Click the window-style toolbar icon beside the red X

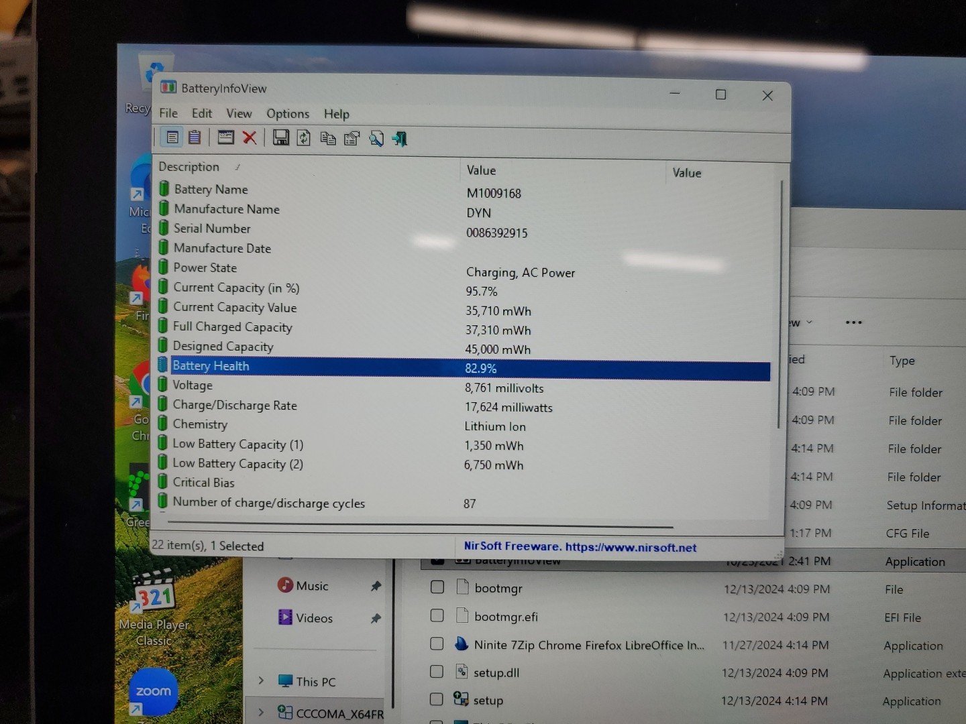(x=226, y=137)
